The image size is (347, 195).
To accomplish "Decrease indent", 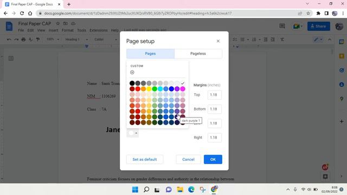I will pos(266,40).
